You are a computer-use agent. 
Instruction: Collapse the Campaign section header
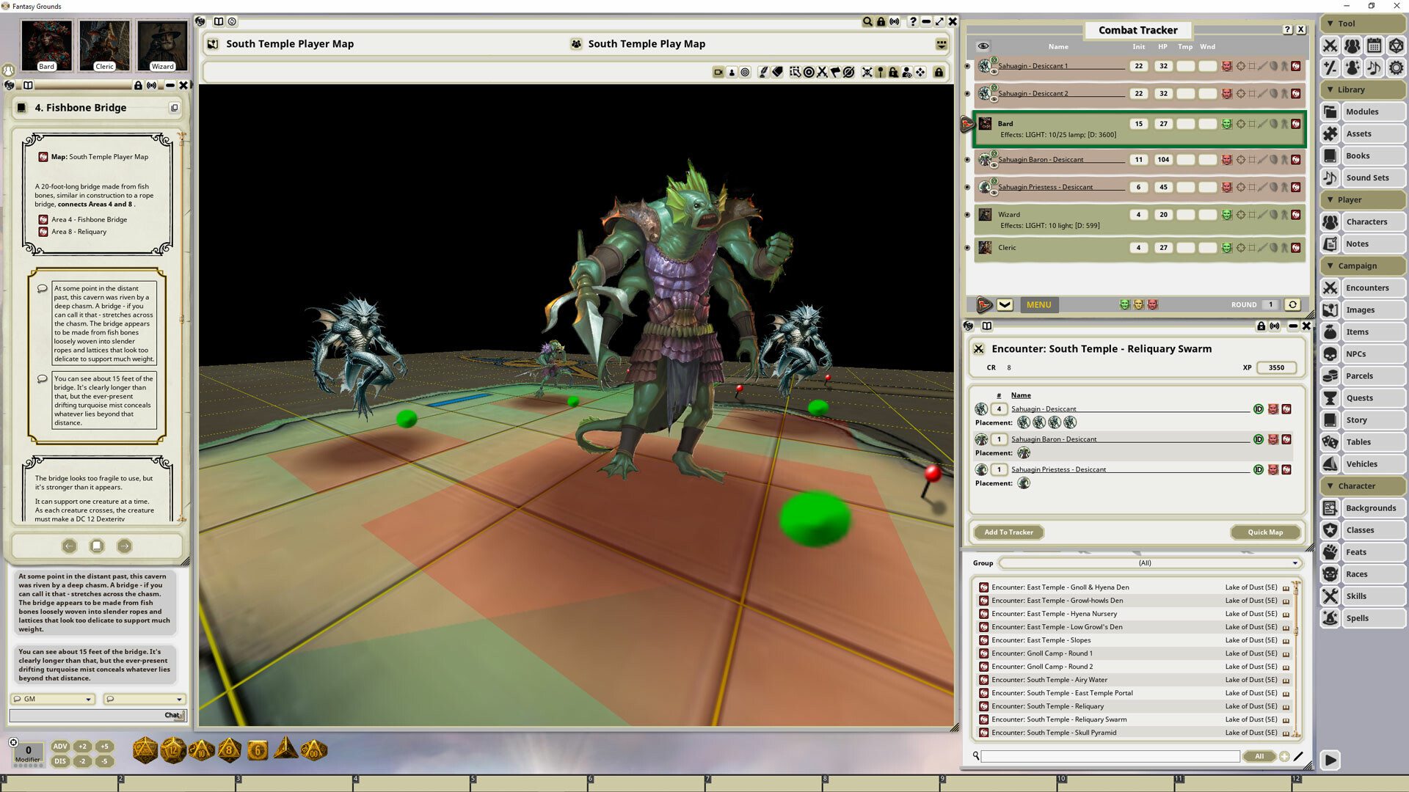(1362, 265)
